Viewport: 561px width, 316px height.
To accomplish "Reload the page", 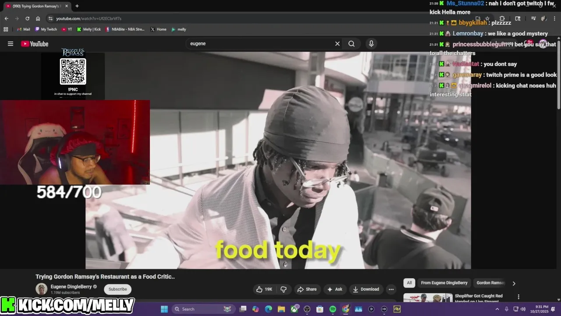I will coord(27,18).
